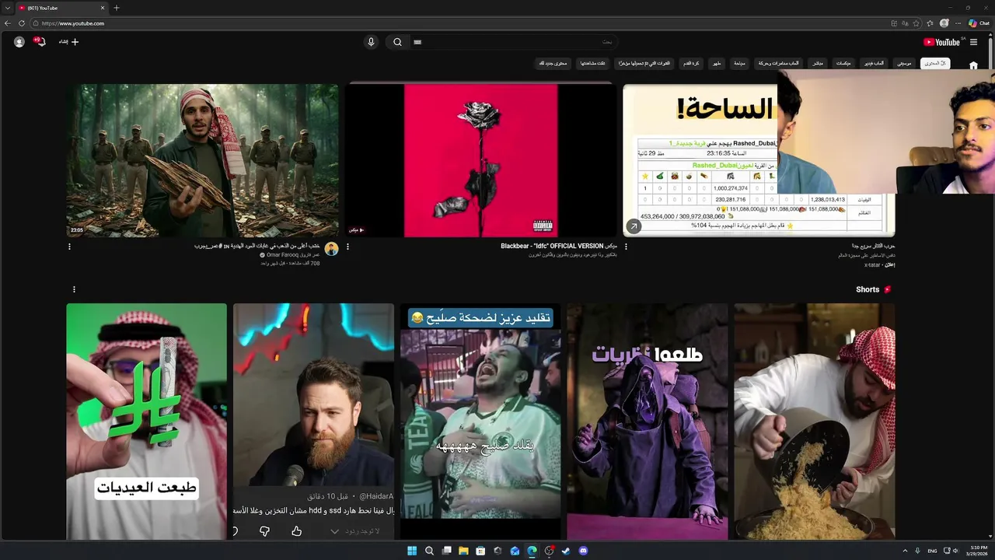Select the 'ميكسات' filter chip

click(x=843, y=63)
